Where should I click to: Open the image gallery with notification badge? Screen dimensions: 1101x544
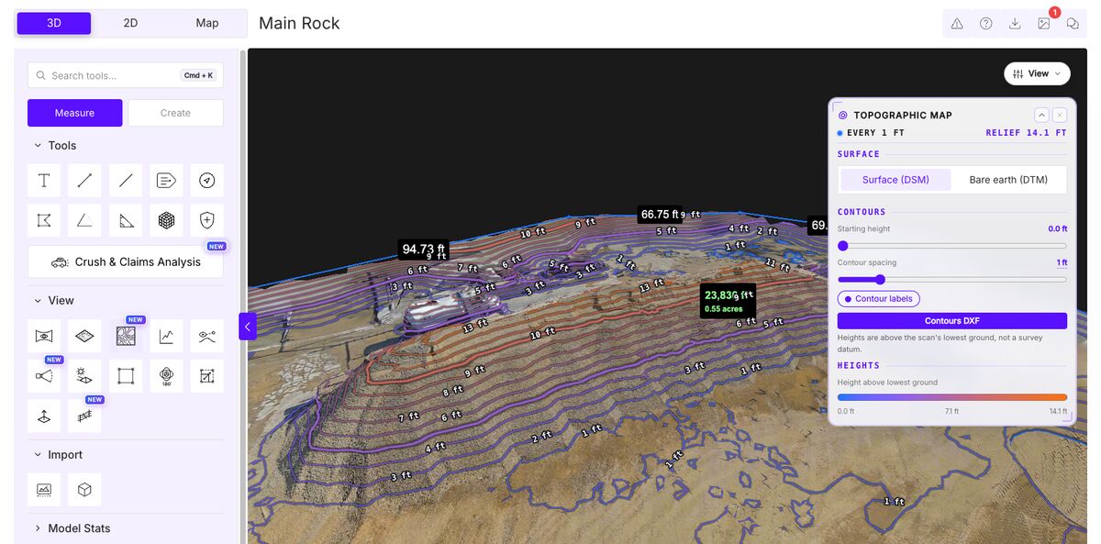(x=1044, y=24)
